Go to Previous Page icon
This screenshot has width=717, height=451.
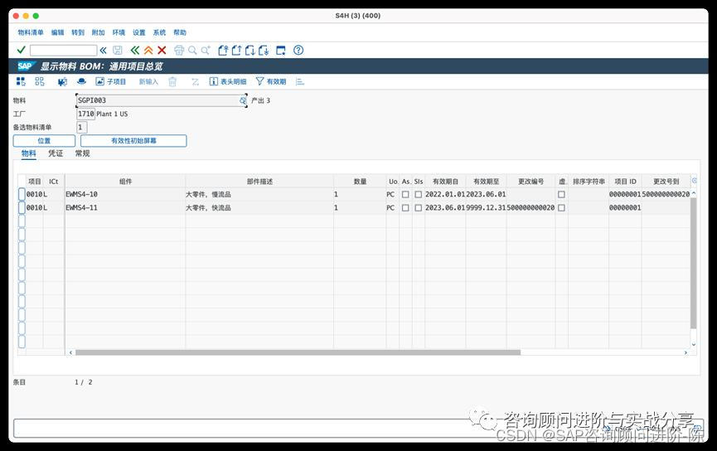tap(237, 51)
